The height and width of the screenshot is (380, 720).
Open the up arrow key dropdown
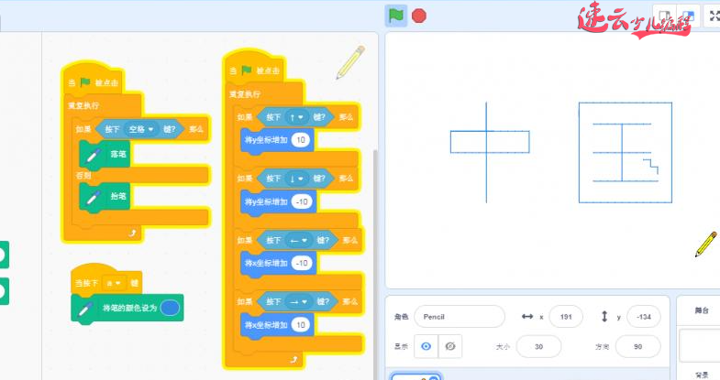[297, 116]
